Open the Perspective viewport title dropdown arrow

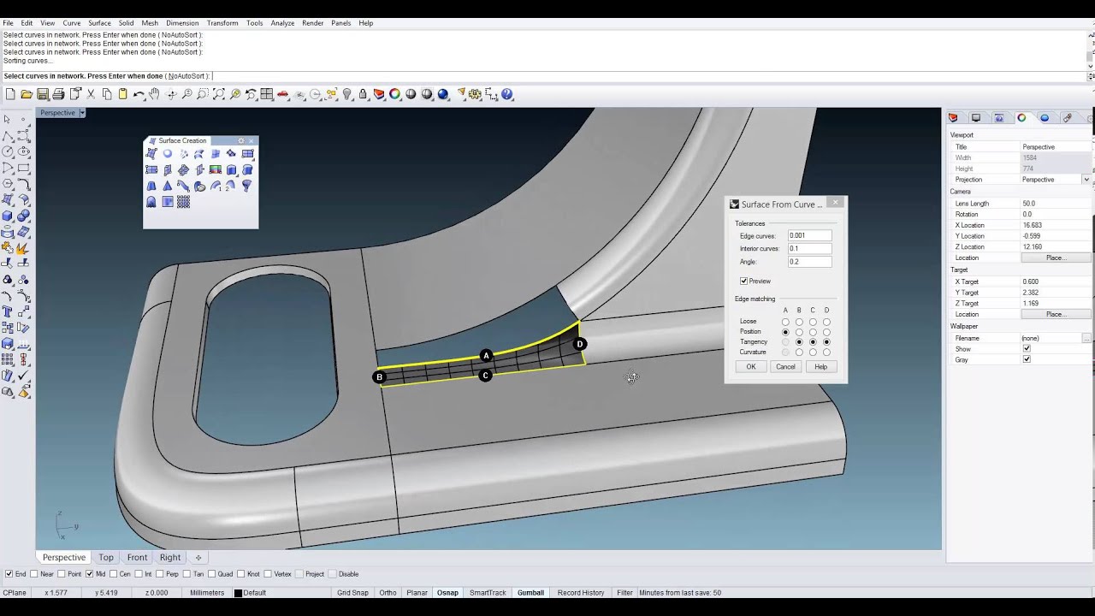point(82,113)
